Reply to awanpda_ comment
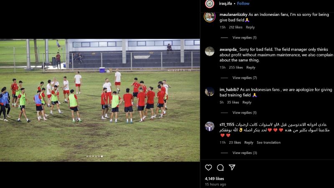 click(251, 67)
